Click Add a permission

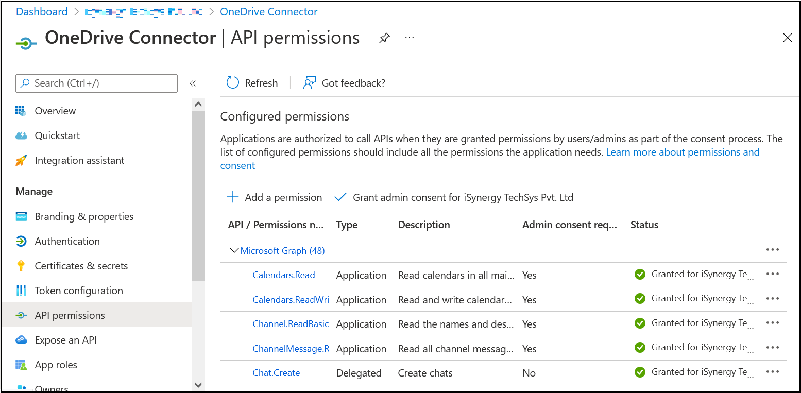click(275, 197)
